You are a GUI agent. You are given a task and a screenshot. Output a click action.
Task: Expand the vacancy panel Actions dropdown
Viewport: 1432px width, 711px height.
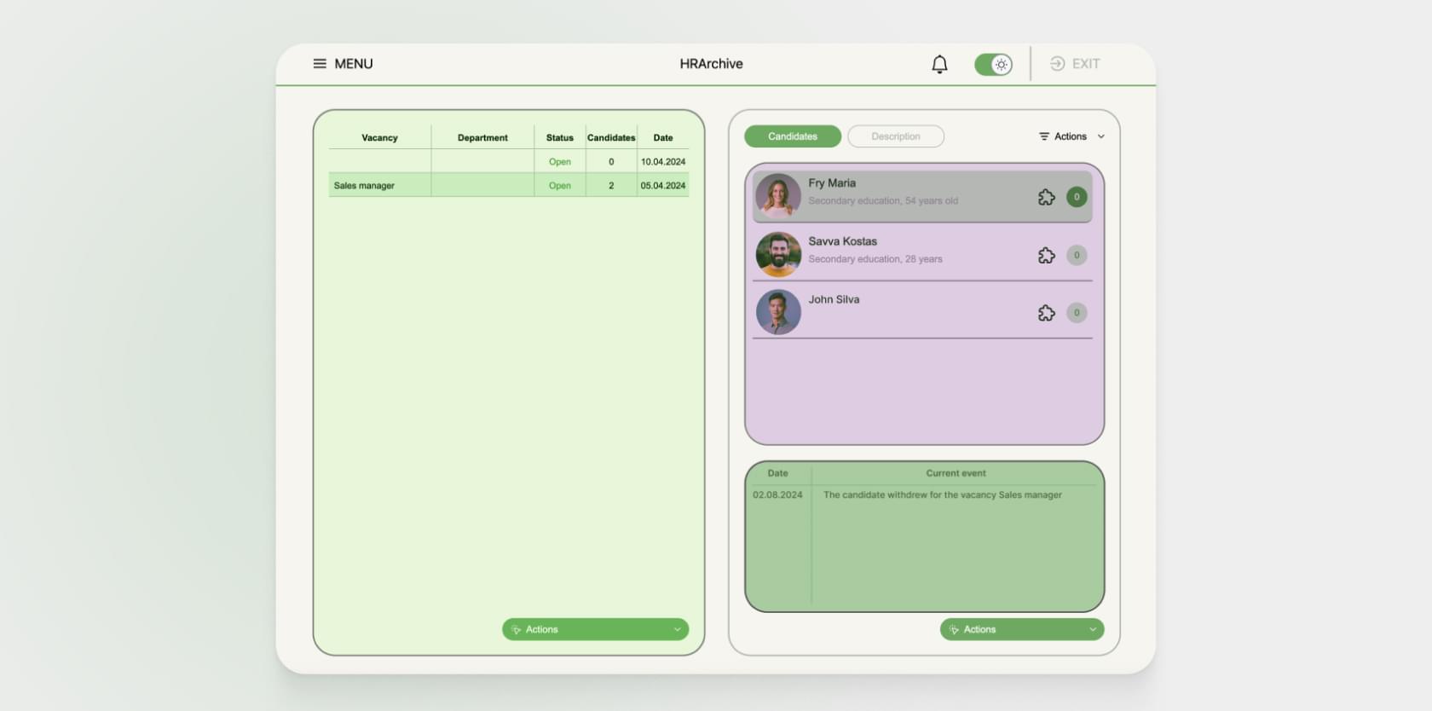click(595, 629)
